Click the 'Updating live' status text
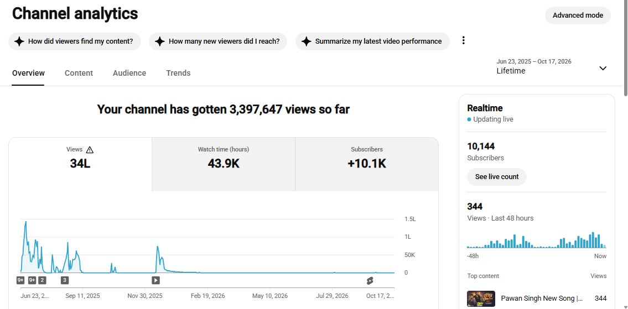628x309 pixels. point(492,119)
